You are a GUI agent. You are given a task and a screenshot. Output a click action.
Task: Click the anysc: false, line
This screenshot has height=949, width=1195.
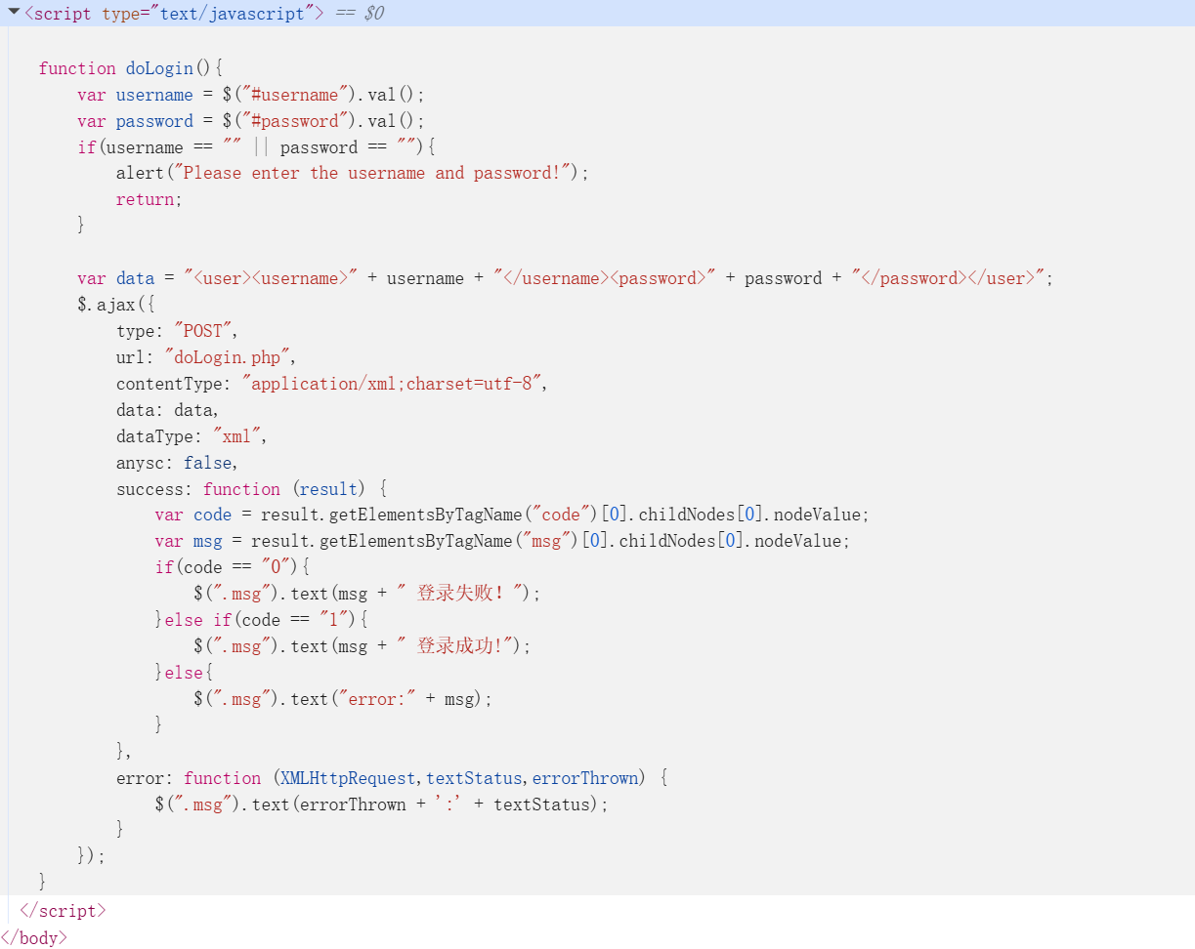pos(177,463)
